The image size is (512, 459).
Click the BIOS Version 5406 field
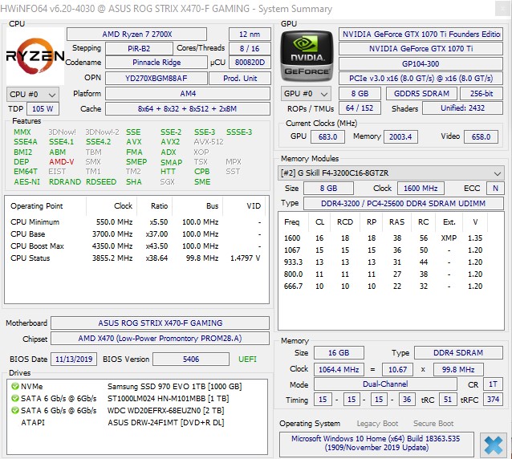[191, 359]
